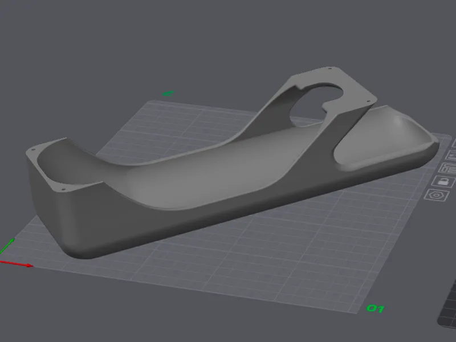Click the green plate number 01 label
Image resolution: width=456 pixels, height=342 pixels.
[376, 308]
